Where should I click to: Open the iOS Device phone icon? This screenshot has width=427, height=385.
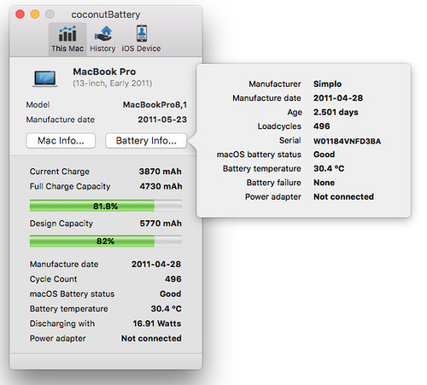coord(142,33)
